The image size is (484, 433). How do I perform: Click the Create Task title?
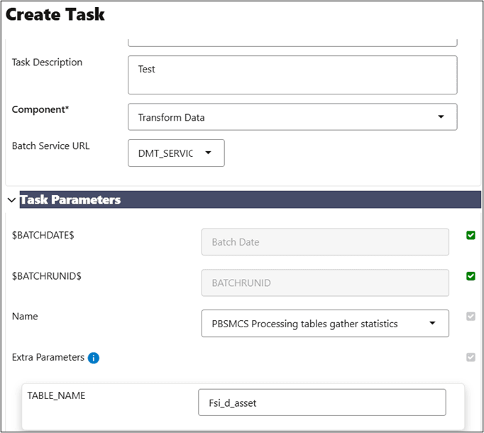pyautogui.click(x=55, y=14)
